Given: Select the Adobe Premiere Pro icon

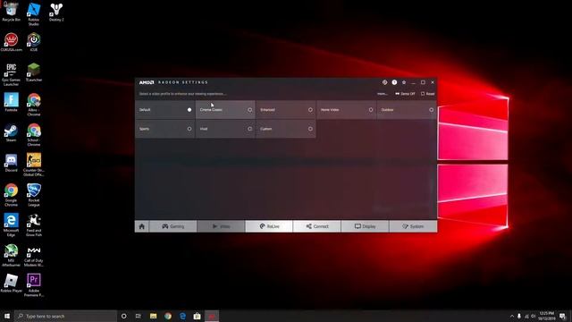Looking at the screenshot, I should point(34,285).
